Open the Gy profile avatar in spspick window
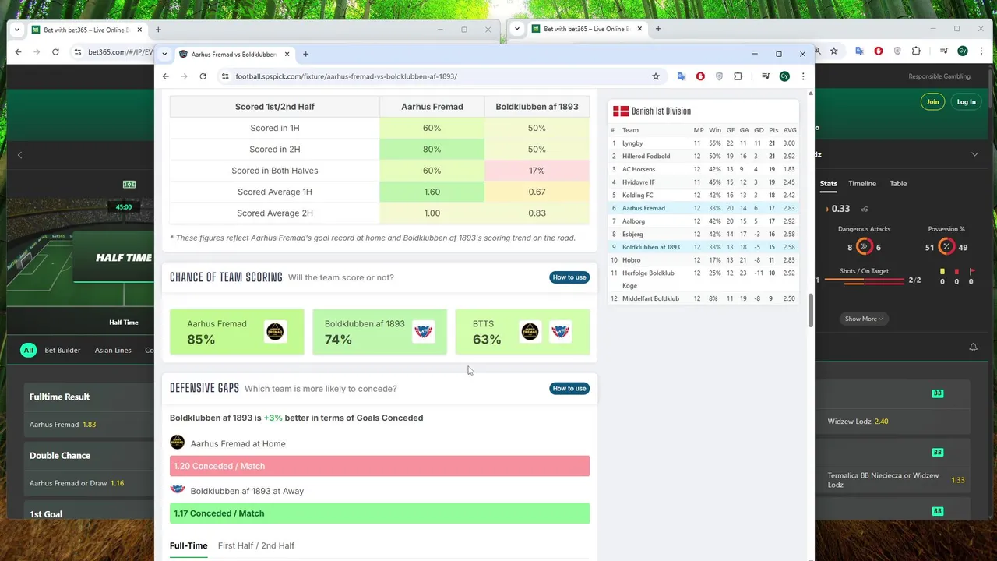This screenshot has height=561, width=997. (x=784, y=76)
